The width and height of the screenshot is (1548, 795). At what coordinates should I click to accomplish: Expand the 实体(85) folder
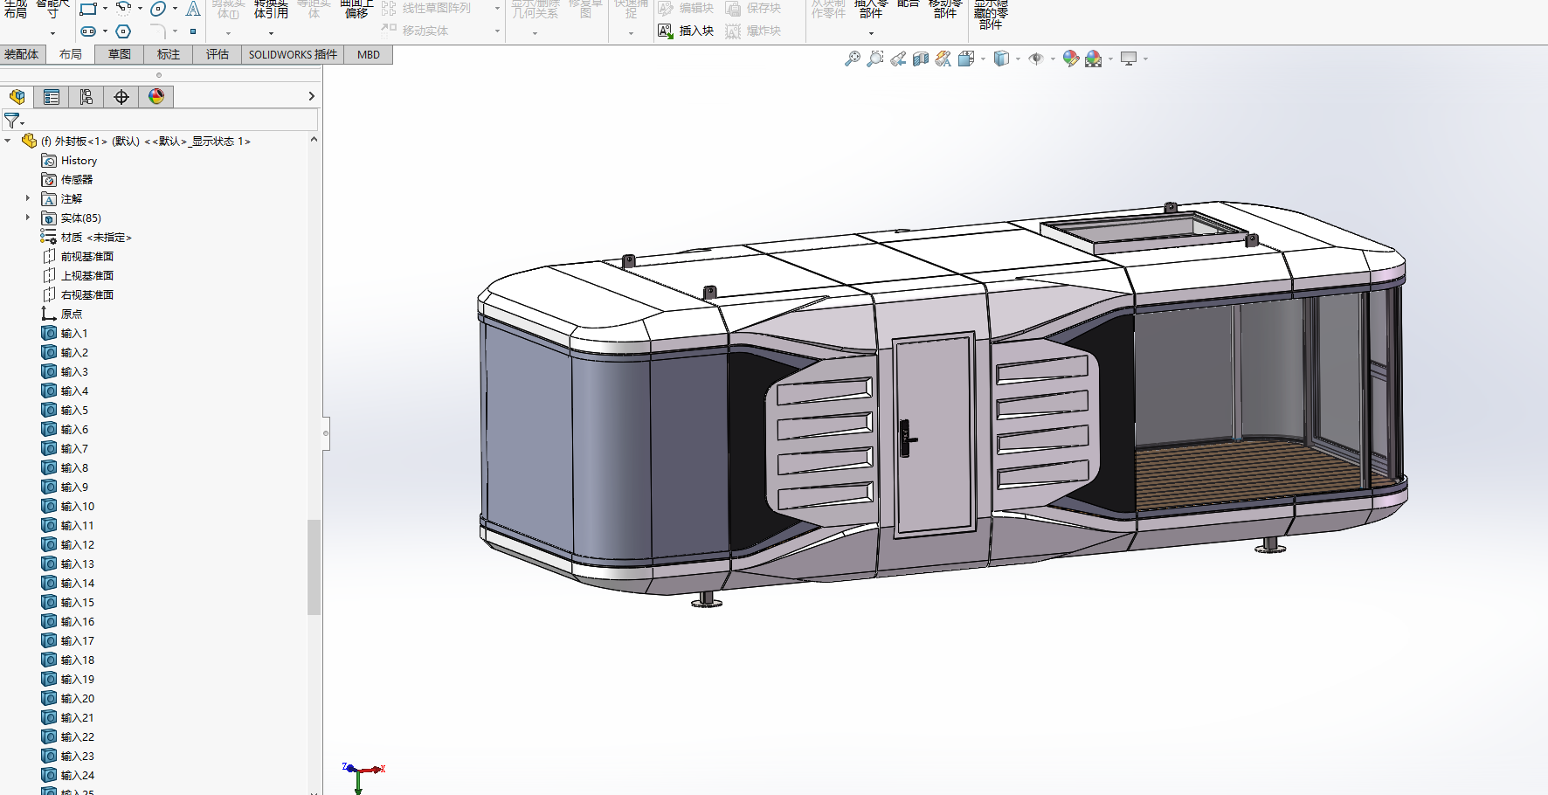click(28, 218)
